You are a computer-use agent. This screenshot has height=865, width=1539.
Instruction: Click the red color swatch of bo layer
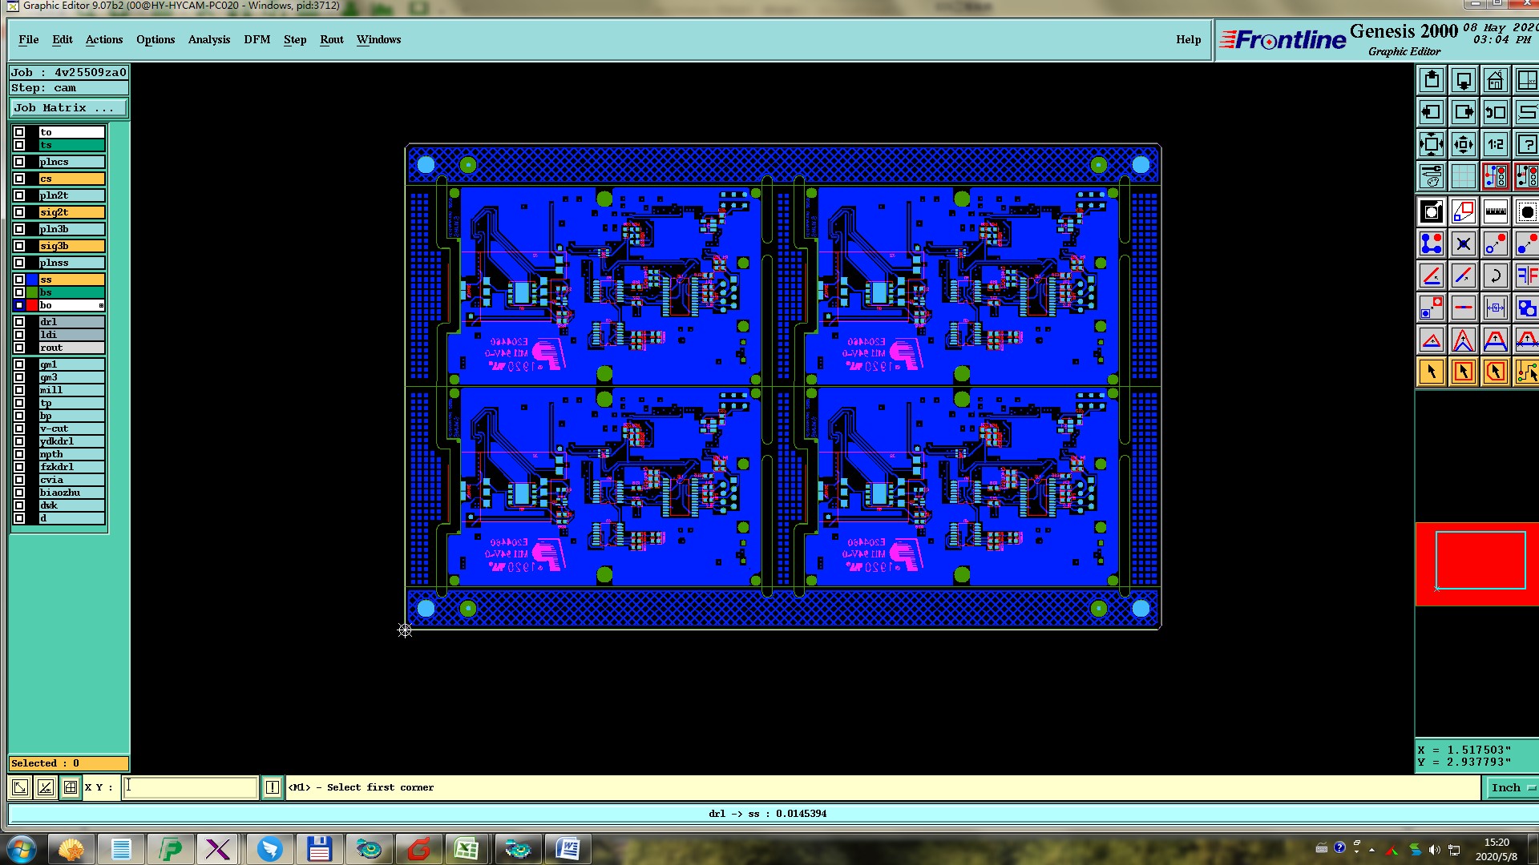coord(32,305)
